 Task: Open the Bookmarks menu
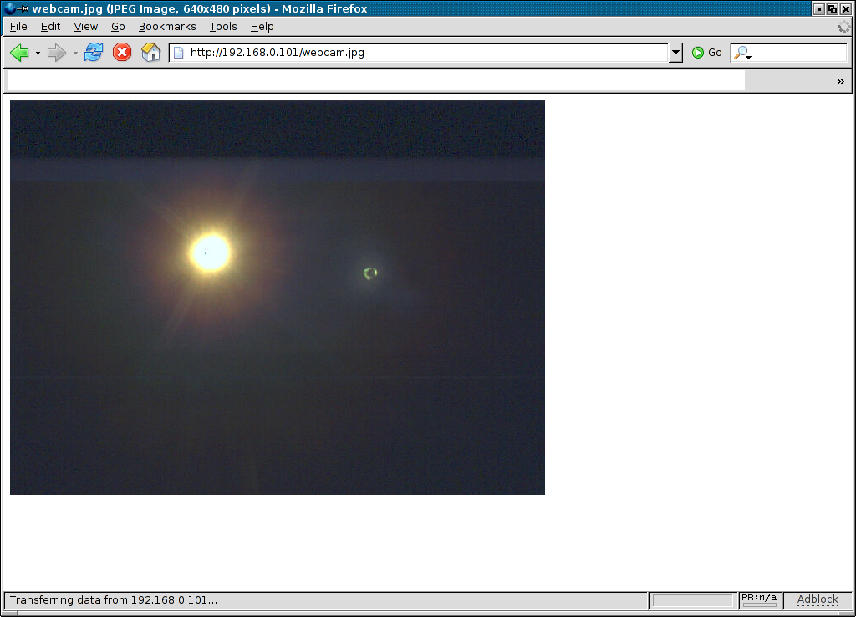(x=167, y=26)
